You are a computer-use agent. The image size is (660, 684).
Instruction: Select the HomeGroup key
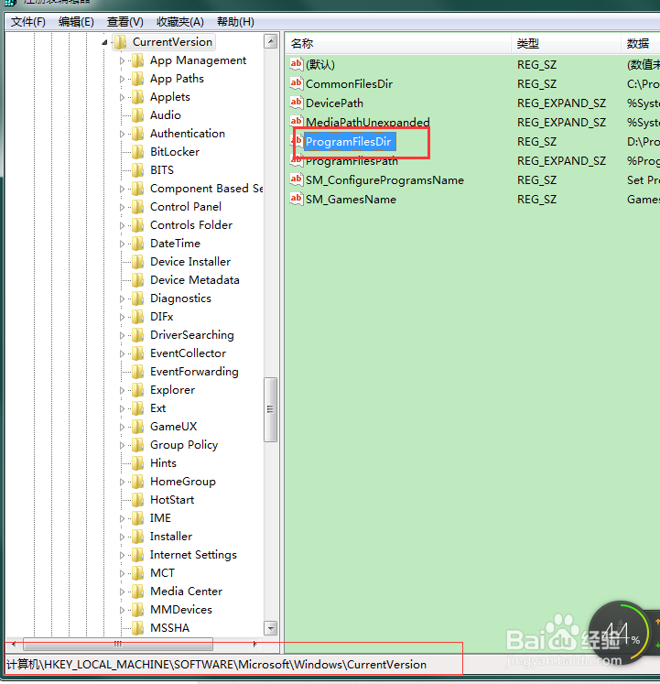pos(183,482)
